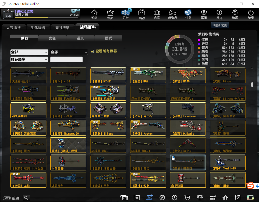Open the 仓库 inventory icon
259x202 pixels.
(157, 14)
